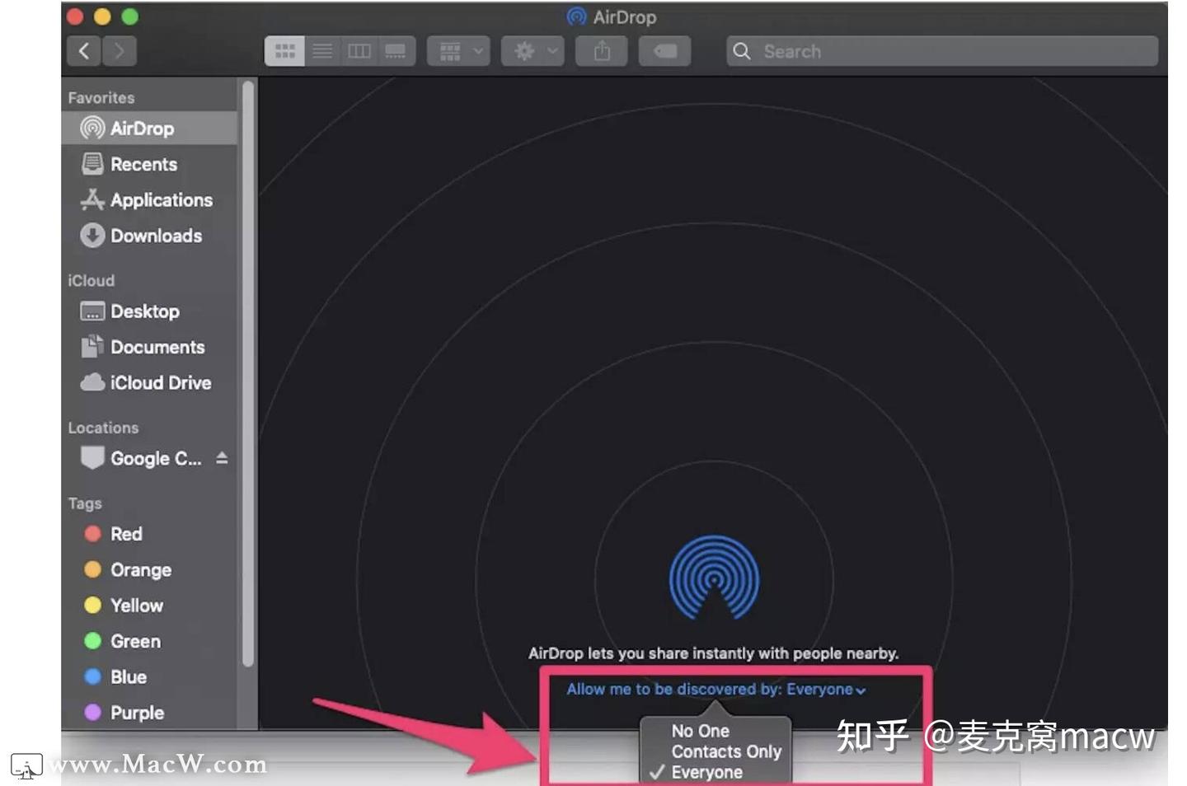Filter by the Purple tag
The height and width of the screenshot is (786, 1187).
pos(149,713)
